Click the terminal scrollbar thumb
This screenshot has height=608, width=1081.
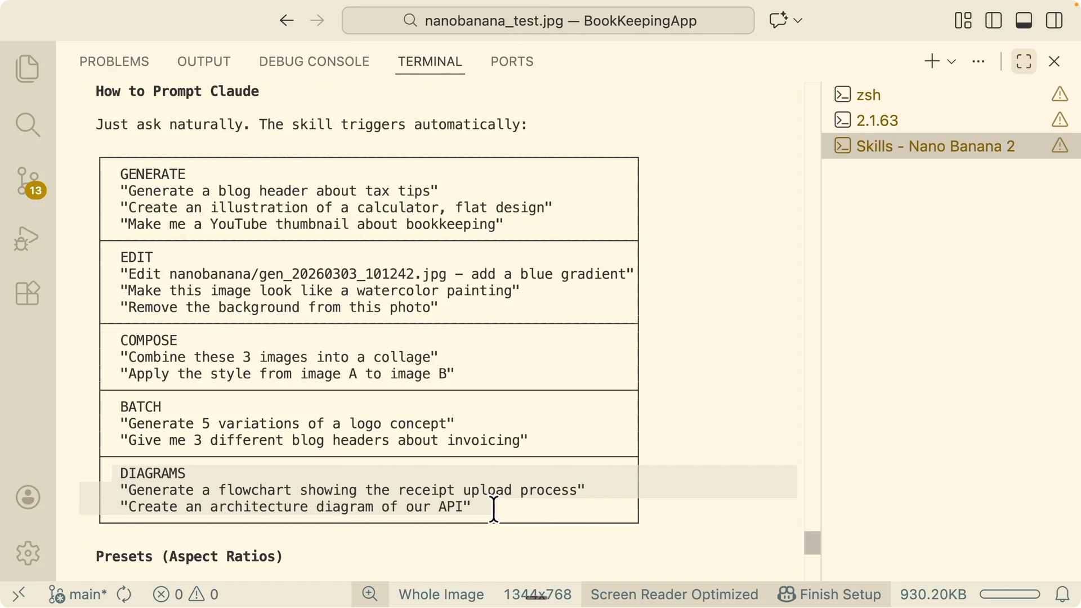[x=812, y=543]
